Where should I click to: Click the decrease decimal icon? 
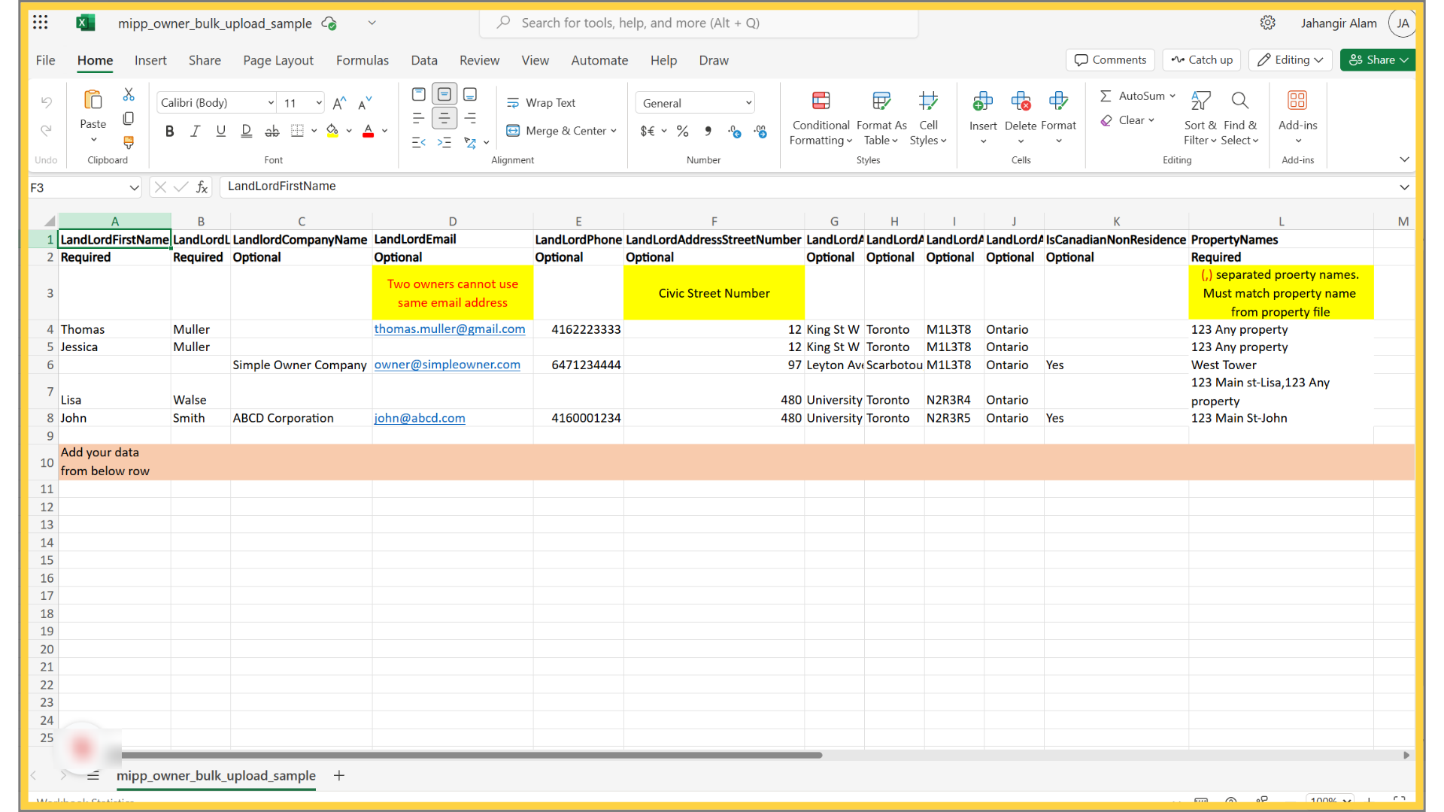[761, 131]
